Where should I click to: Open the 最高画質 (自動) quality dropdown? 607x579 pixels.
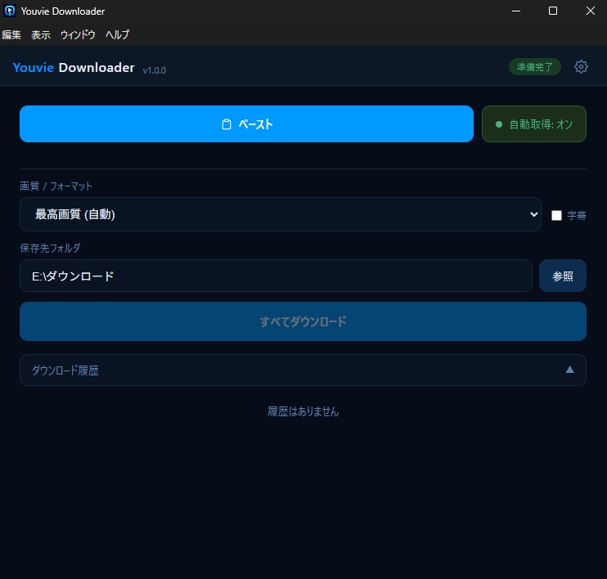click(281, 214)
